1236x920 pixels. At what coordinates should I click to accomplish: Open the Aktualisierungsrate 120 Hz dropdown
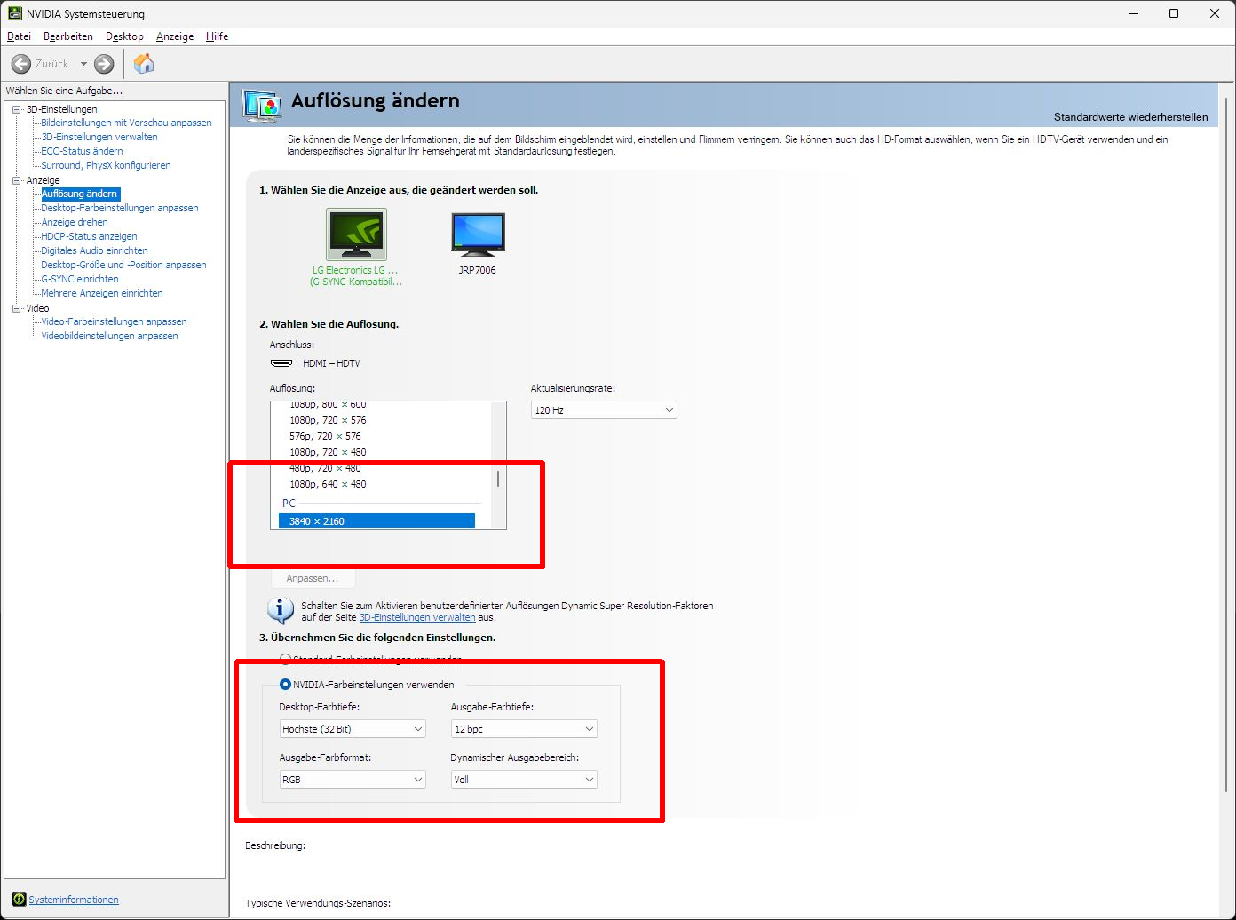pyautogui.click(x=604, y=410)
